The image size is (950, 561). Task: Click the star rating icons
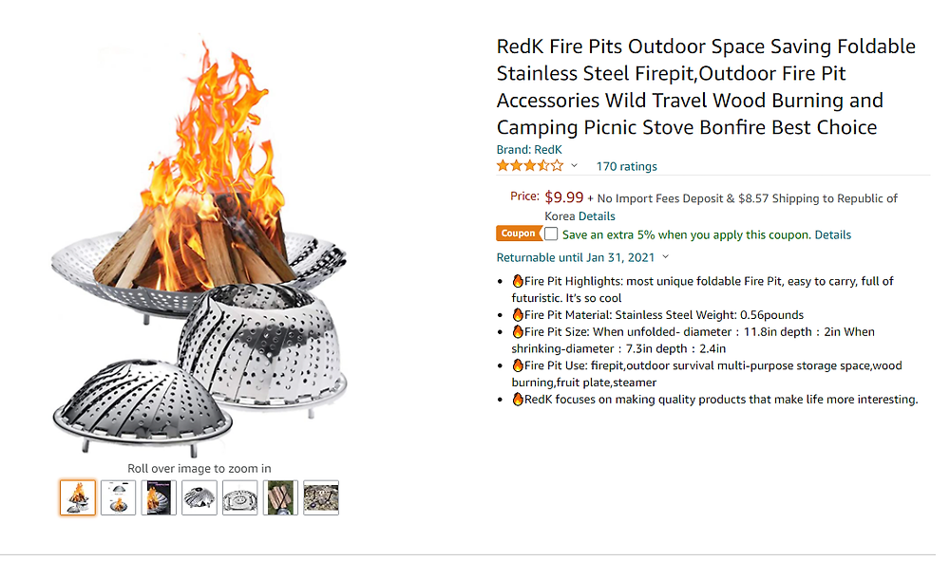[x=529, y=166]
